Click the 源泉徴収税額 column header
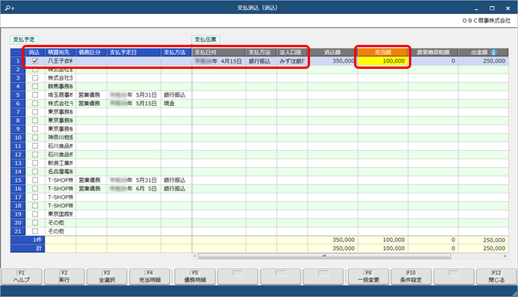 tap(433, 52)
